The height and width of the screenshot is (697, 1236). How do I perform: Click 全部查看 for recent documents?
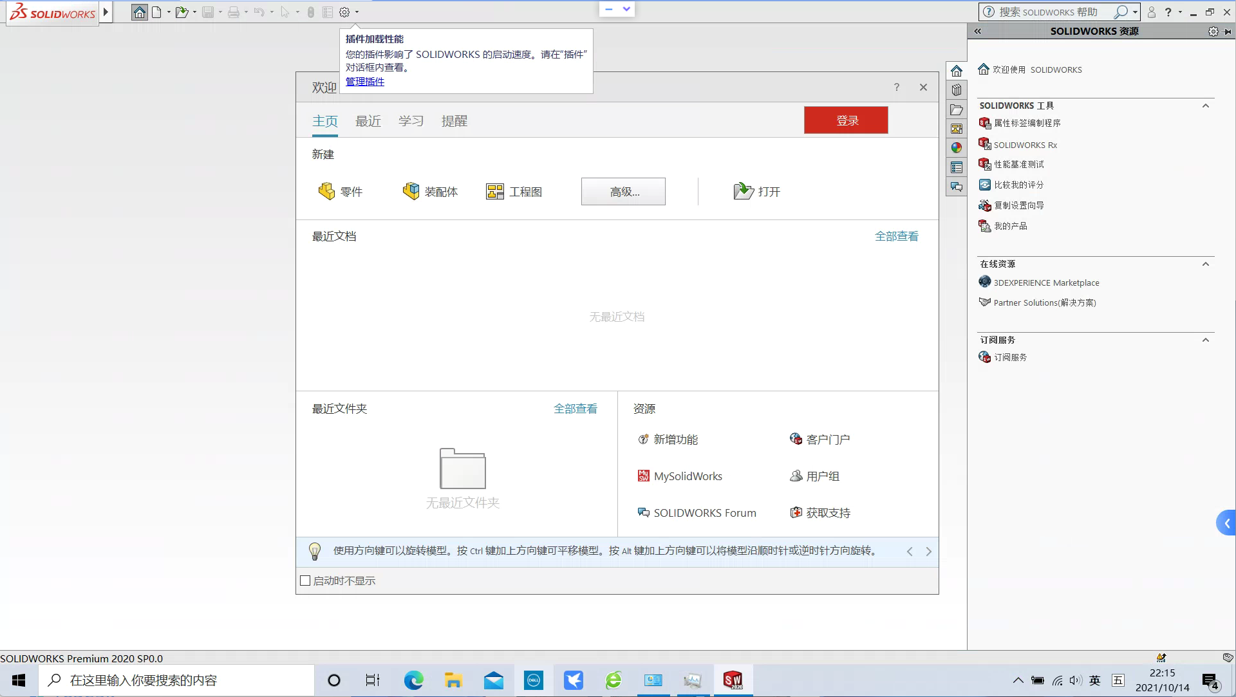897,236
